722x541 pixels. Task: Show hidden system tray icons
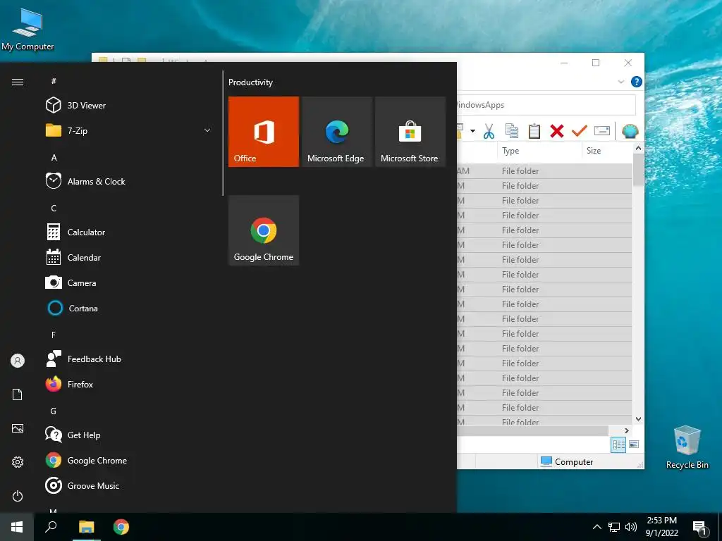pos(596,527)
